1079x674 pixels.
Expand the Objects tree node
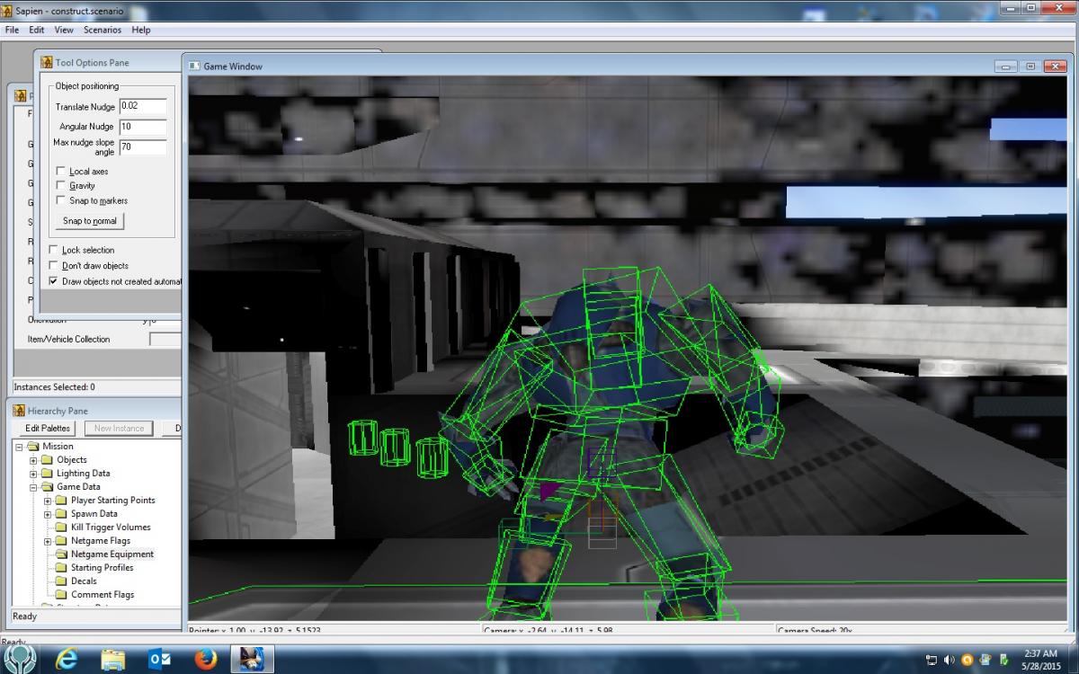click(x=34, y=460)
